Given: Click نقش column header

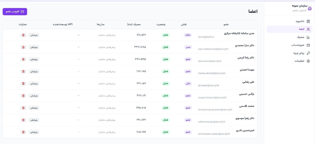Looking at the screenshot, I should pos(184,24).
